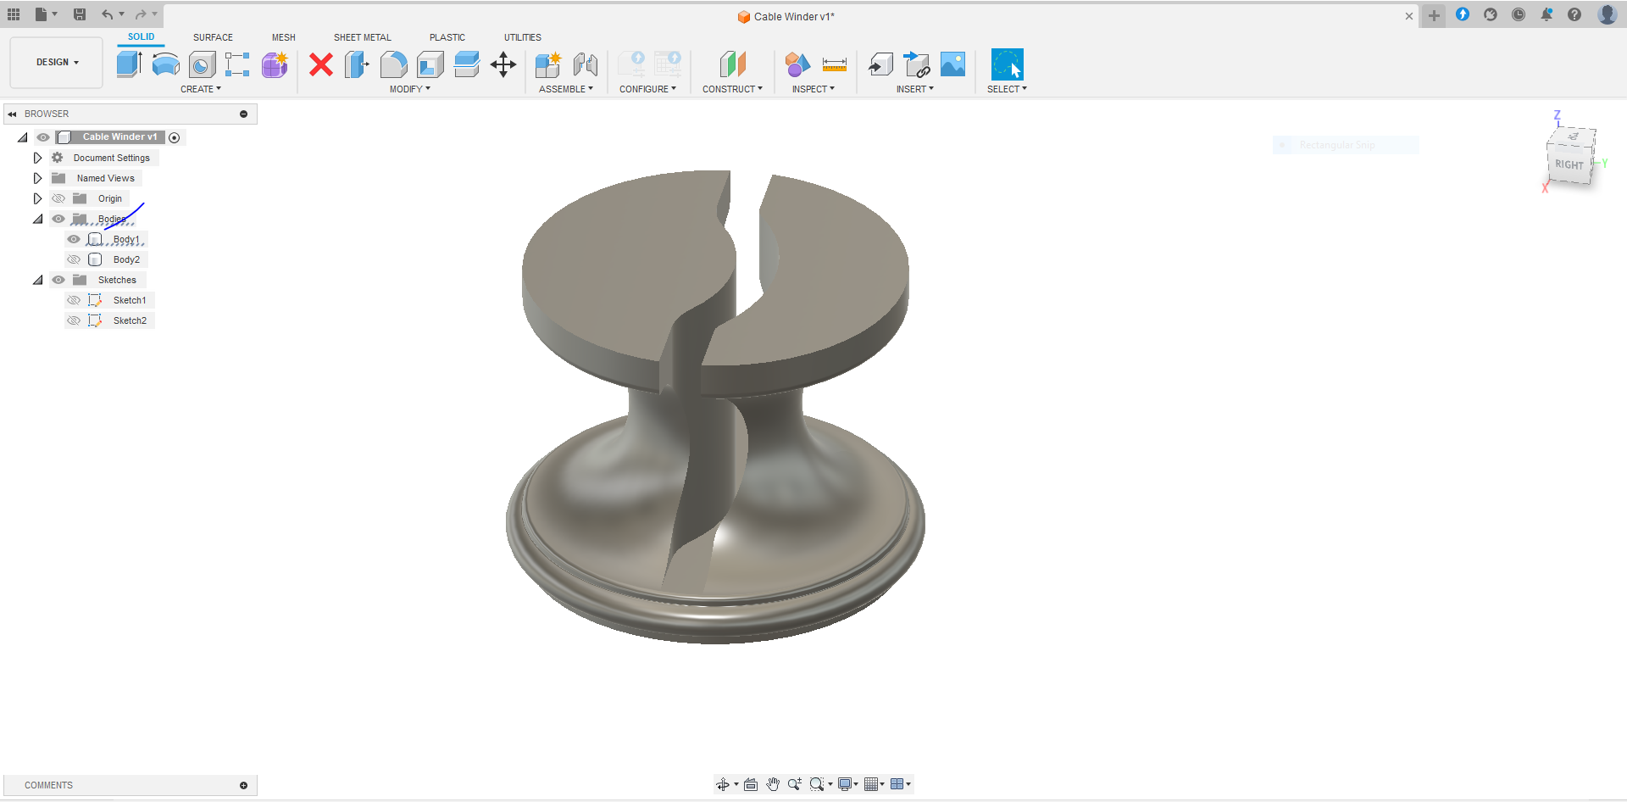Click the Undo arrow button
This screenshot has height=802, width=1627.
(x=107, y=14)
